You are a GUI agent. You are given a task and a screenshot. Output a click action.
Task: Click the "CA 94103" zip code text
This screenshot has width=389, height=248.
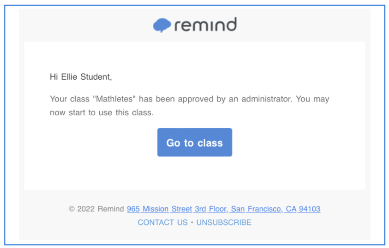(x=303, y=209)
